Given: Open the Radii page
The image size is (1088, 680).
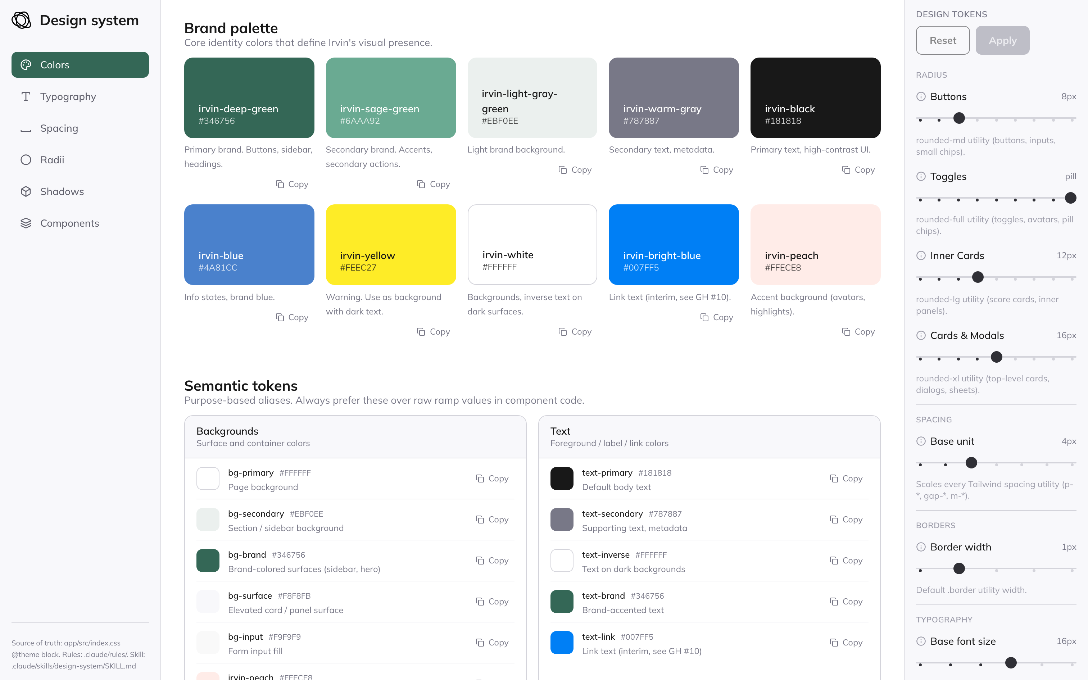Looking at the screenshot, I should 80,160.
